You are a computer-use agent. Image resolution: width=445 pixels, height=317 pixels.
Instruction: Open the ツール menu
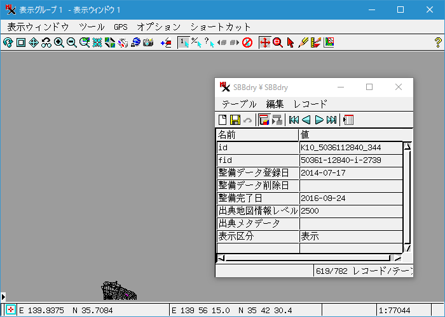click(x=92, y=27)
